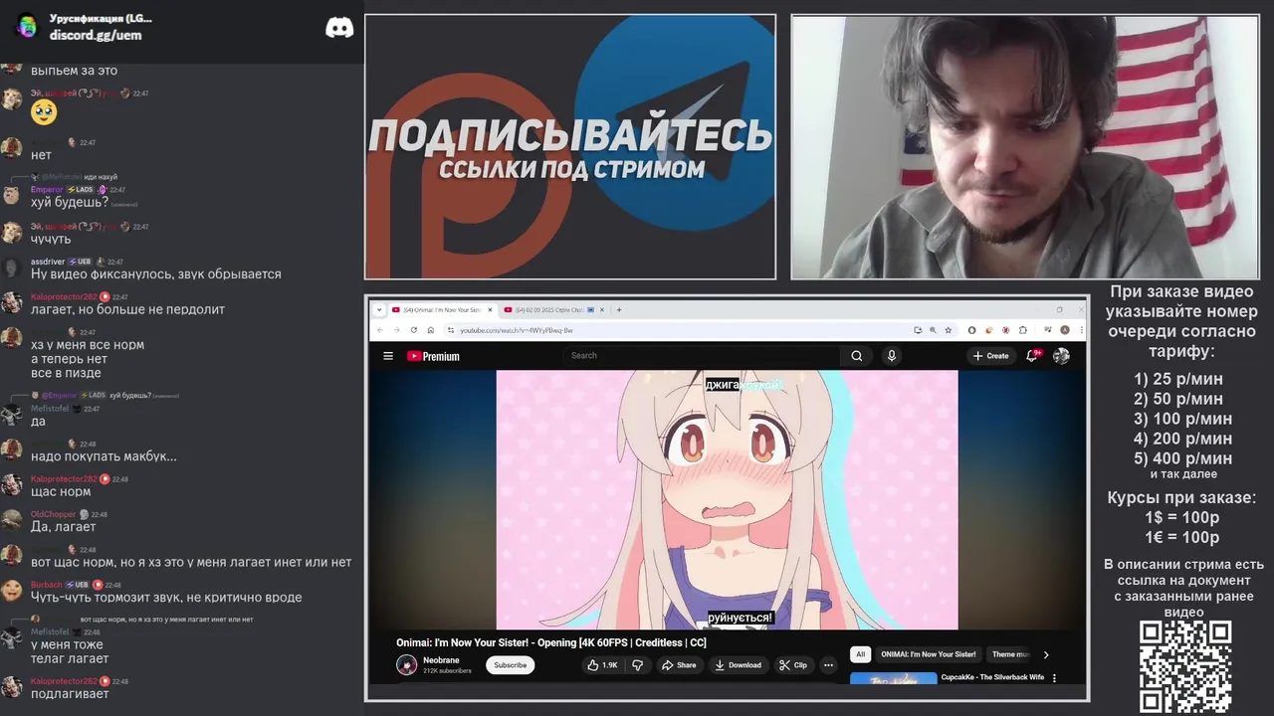Open the YouTube hamburger guide menu

[x=388, y=356]
